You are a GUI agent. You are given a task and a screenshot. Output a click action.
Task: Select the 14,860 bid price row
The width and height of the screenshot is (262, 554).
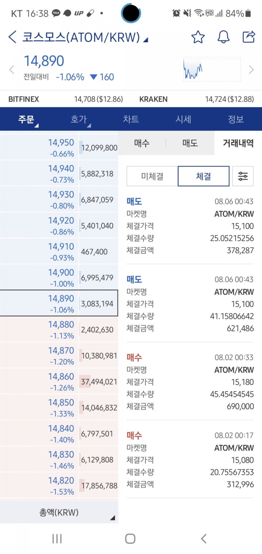click(x=59, y=381)
